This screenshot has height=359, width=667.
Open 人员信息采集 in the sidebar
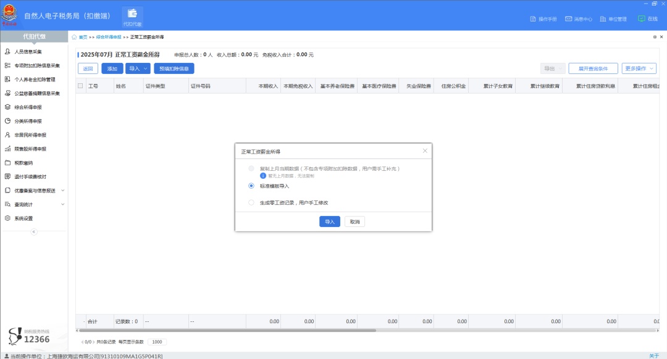coord(28,51)
